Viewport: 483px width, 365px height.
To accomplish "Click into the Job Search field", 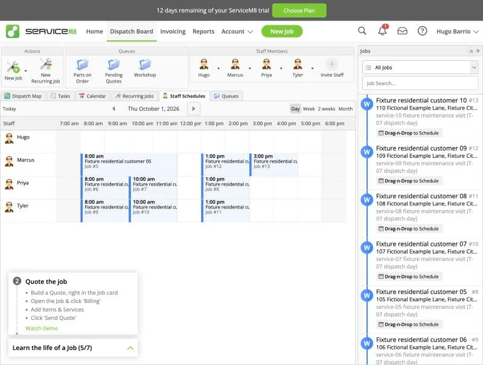I will point(420,83).
